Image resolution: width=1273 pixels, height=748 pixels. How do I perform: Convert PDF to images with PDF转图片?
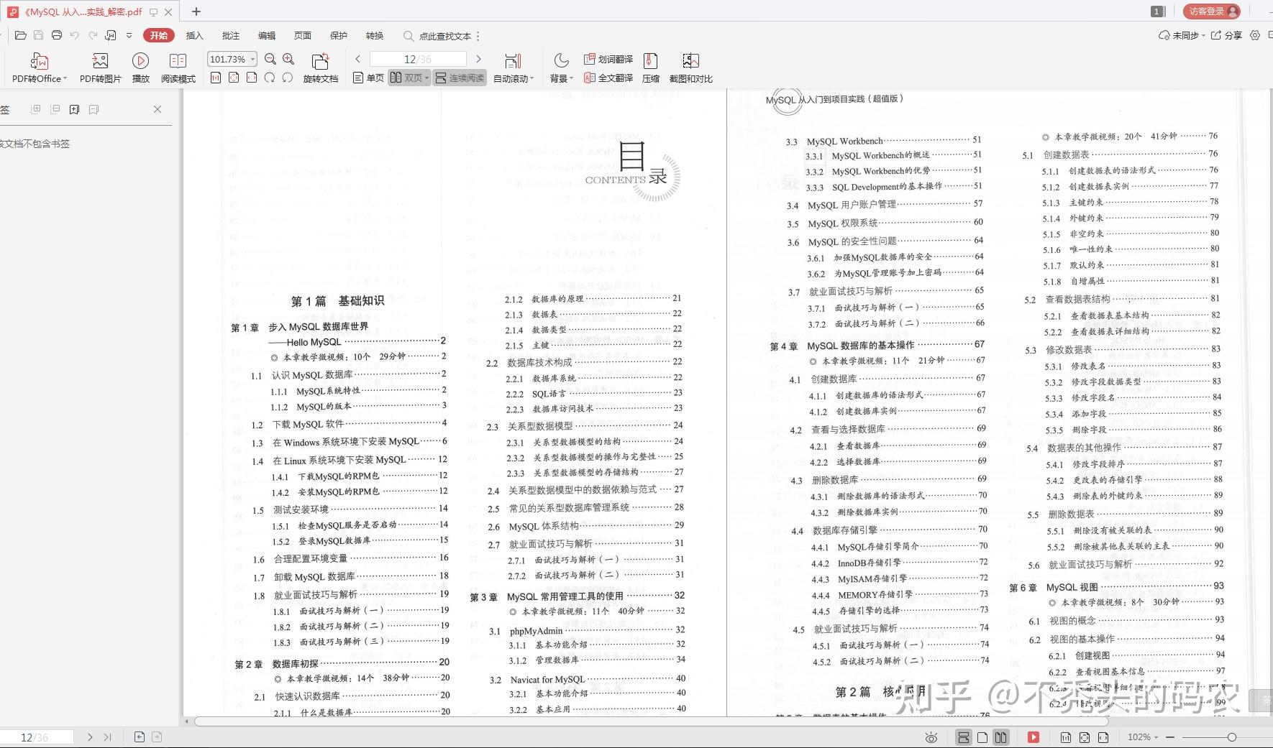point(99,67)
